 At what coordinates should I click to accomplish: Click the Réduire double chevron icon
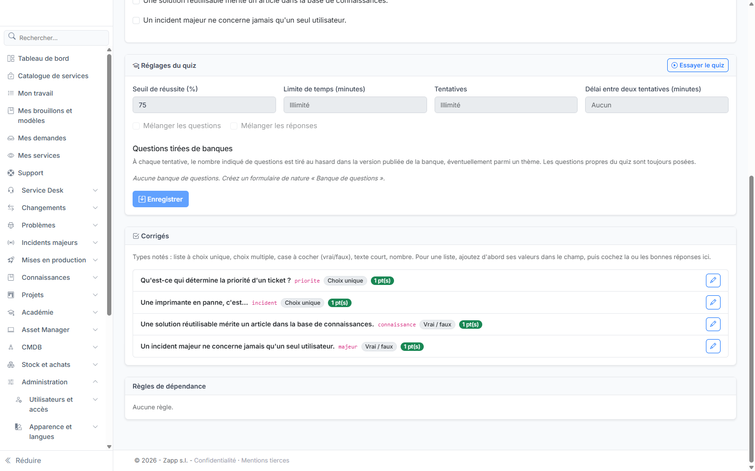[x=8, y=461]
